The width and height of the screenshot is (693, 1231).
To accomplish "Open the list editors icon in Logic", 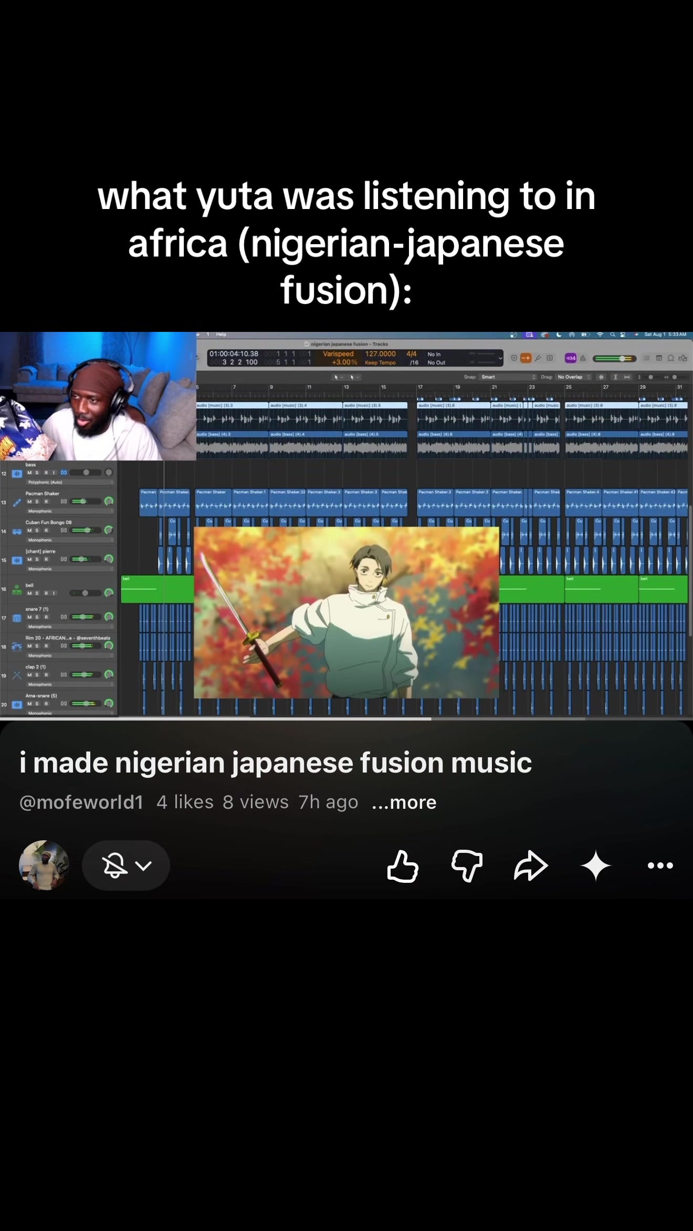I will 647,358.
